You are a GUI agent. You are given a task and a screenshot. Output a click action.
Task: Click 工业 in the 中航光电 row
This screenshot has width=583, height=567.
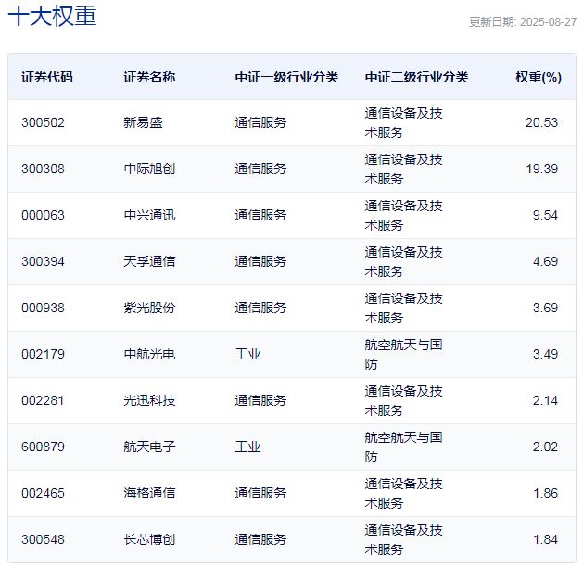coord(247,354)
